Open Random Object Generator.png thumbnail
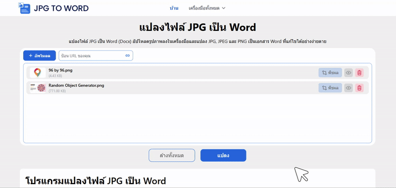This screenshot has width=396, height=188. tap(38, 88)
